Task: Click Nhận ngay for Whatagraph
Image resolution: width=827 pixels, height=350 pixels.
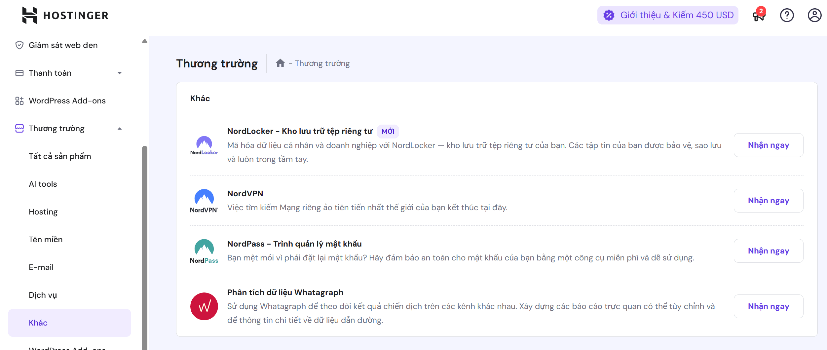Action: pyautogui.click(x=768, y=306)
